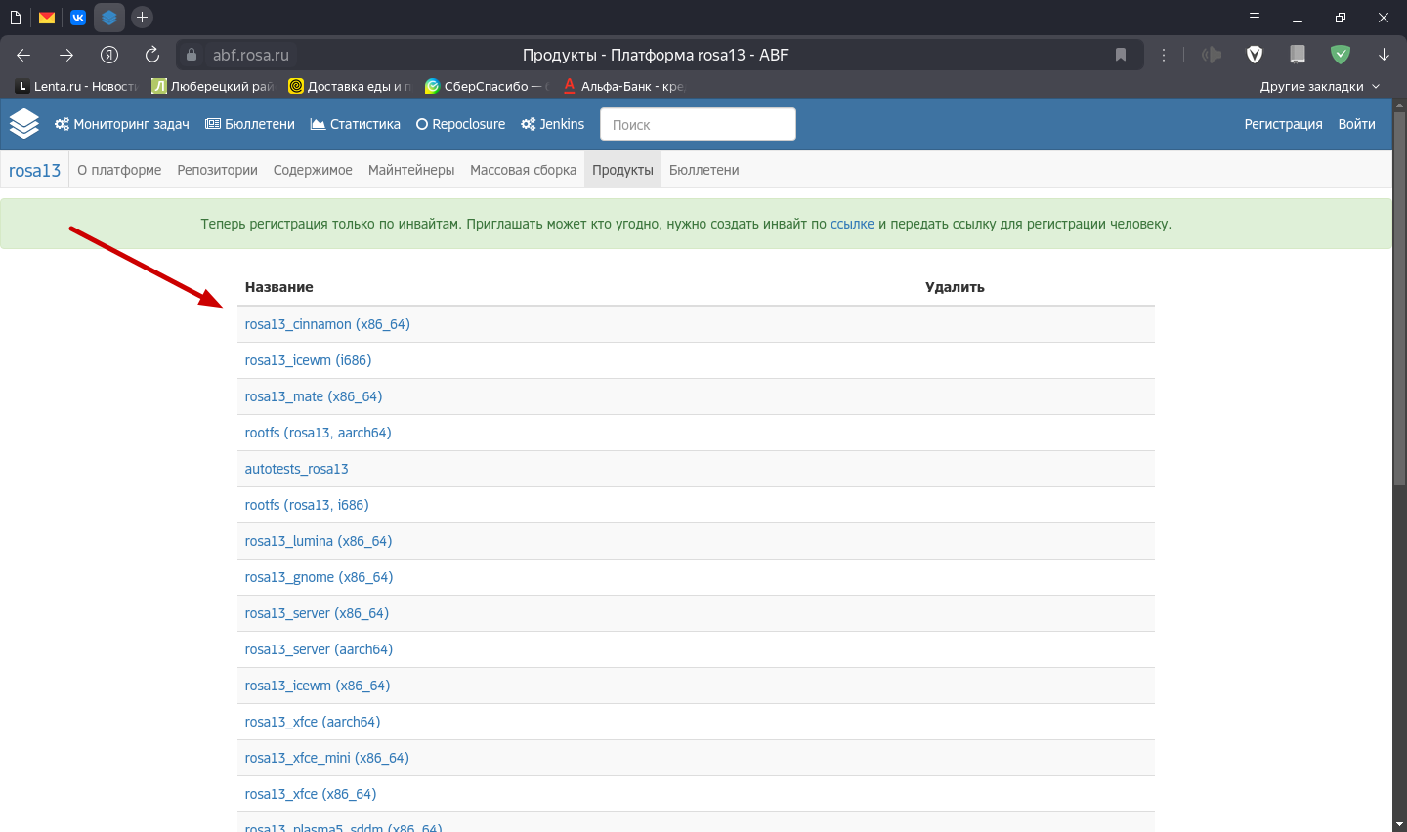The width and height of the screenshot is (1407, 832).
Task: Open the browser hamburger menu
Action: 1255,17
